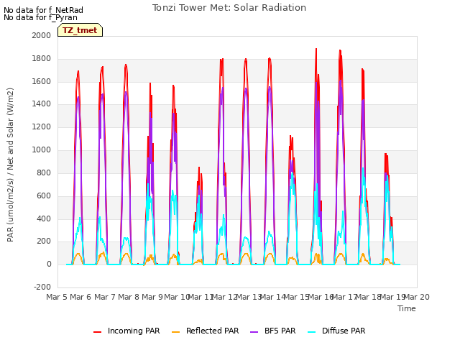Viewport: 460px width, 345px height.
Task: Click the 1200 y-axis tick label
Action: pos(42,127)
